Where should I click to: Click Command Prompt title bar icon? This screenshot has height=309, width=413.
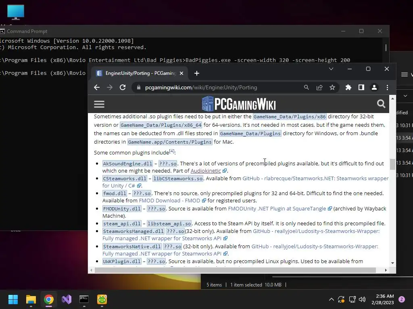click(x=2, y=31)
